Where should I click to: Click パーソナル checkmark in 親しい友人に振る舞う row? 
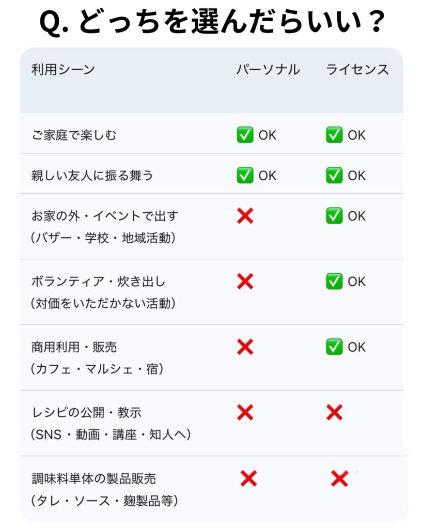click(245, 176)
